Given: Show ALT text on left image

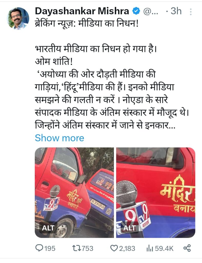Looking at the screenshot, I should pos(48,228).
